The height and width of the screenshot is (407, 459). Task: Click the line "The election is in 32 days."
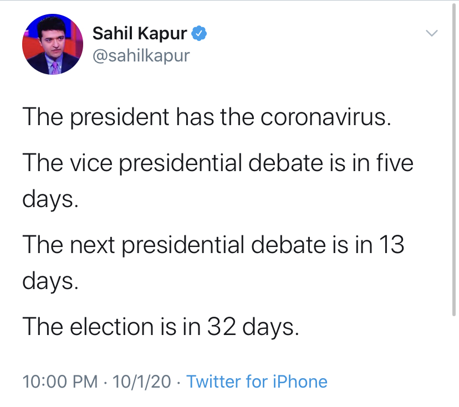161,328
